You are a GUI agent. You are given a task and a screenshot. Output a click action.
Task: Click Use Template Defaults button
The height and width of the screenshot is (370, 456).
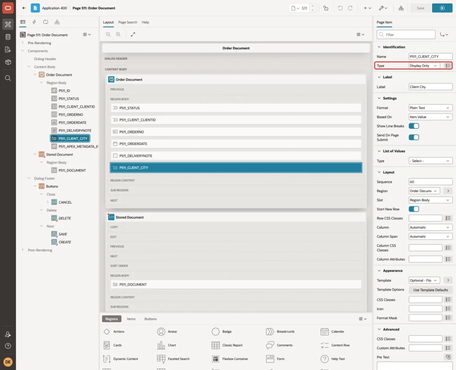(x=431, y=290)
